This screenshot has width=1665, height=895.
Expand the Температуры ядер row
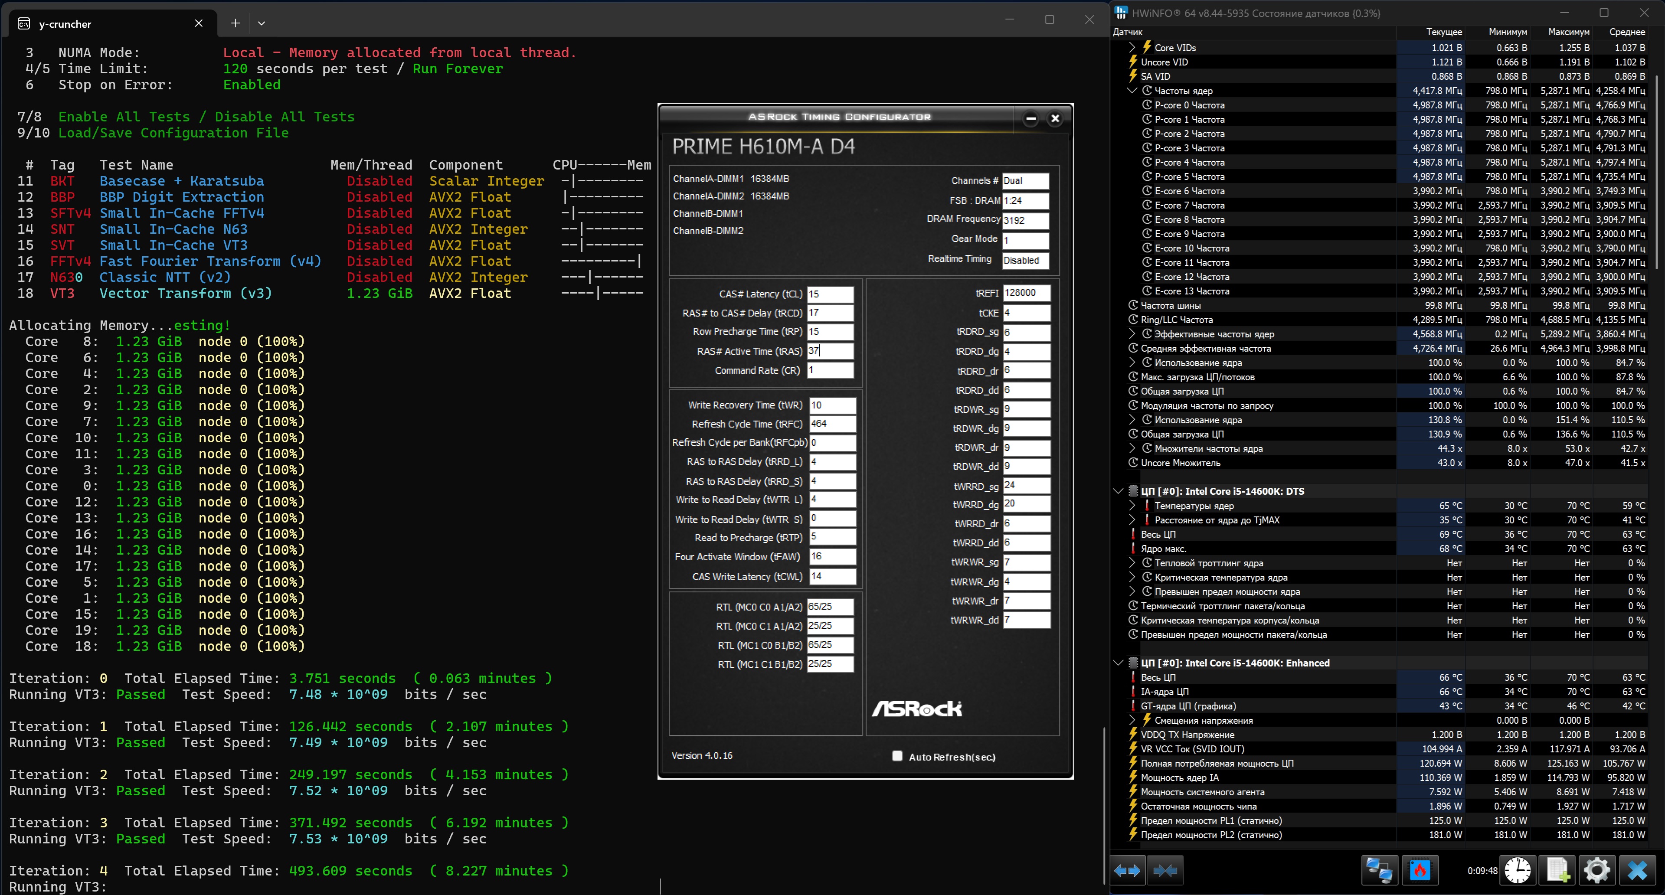pos(1132,505)
